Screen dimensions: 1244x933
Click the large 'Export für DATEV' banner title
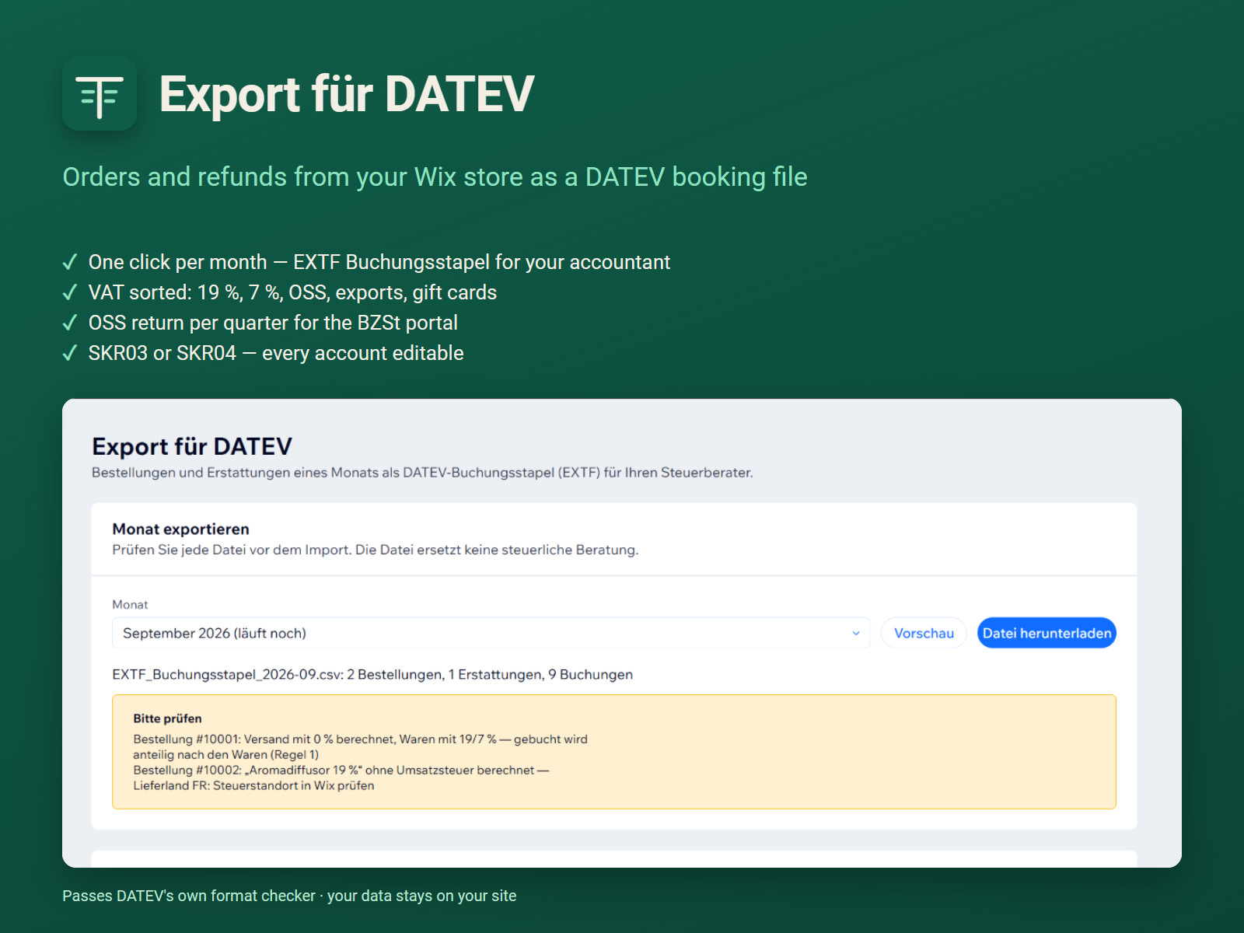pos(347,94)
